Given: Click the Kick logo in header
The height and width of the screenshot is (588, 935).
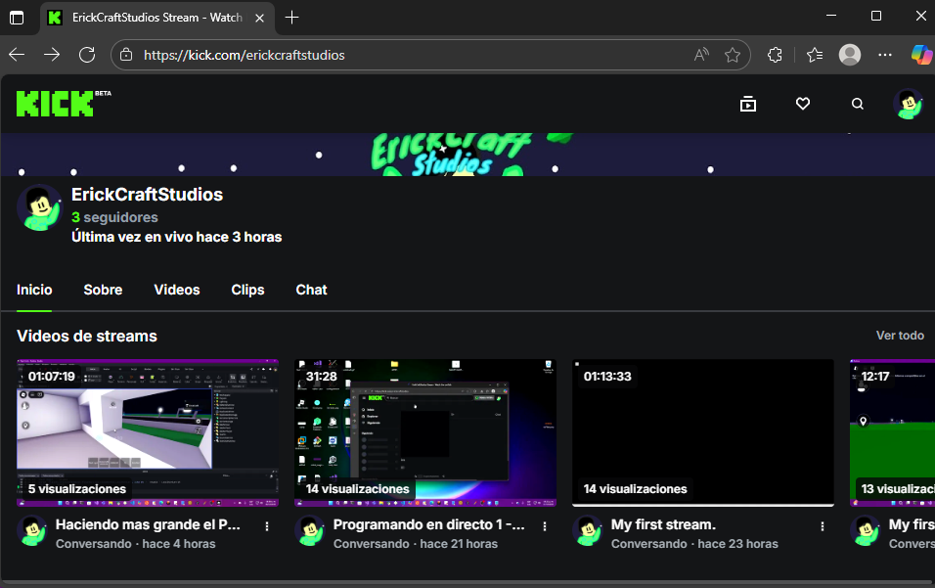Looking at the screenshot, I should [x=55, y=104].
